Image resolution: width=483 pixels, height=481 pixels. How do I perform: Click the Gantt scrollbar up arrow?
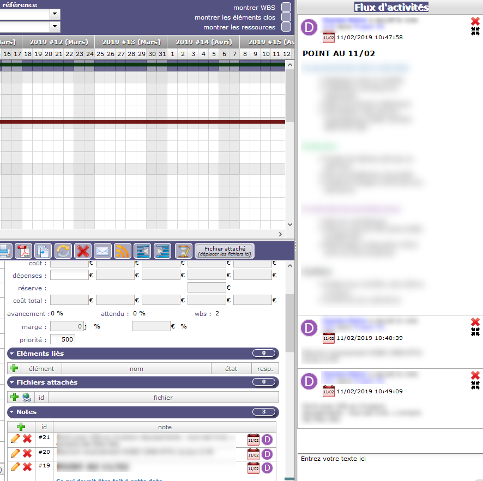point(290,65)
